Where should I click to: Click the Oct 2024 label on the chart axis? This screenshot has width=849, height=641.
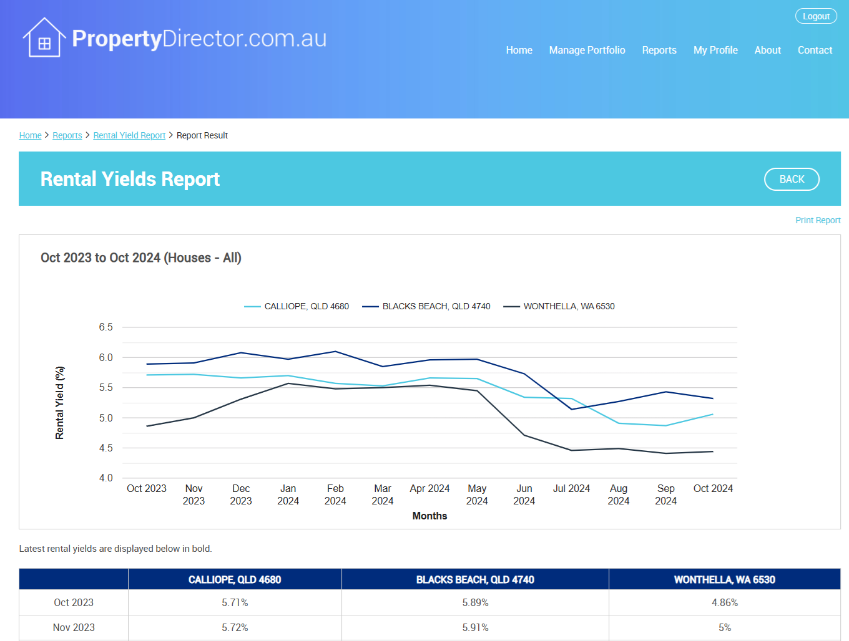[x=713, y=488]
